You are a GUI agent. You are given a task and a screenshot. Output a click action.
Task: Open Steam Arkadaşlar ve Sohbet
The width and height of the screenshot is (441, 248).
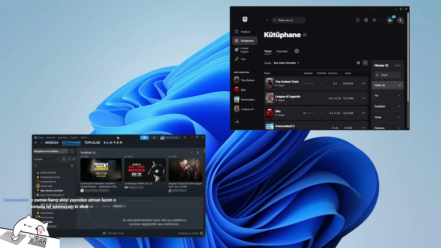tap(191, 233)
